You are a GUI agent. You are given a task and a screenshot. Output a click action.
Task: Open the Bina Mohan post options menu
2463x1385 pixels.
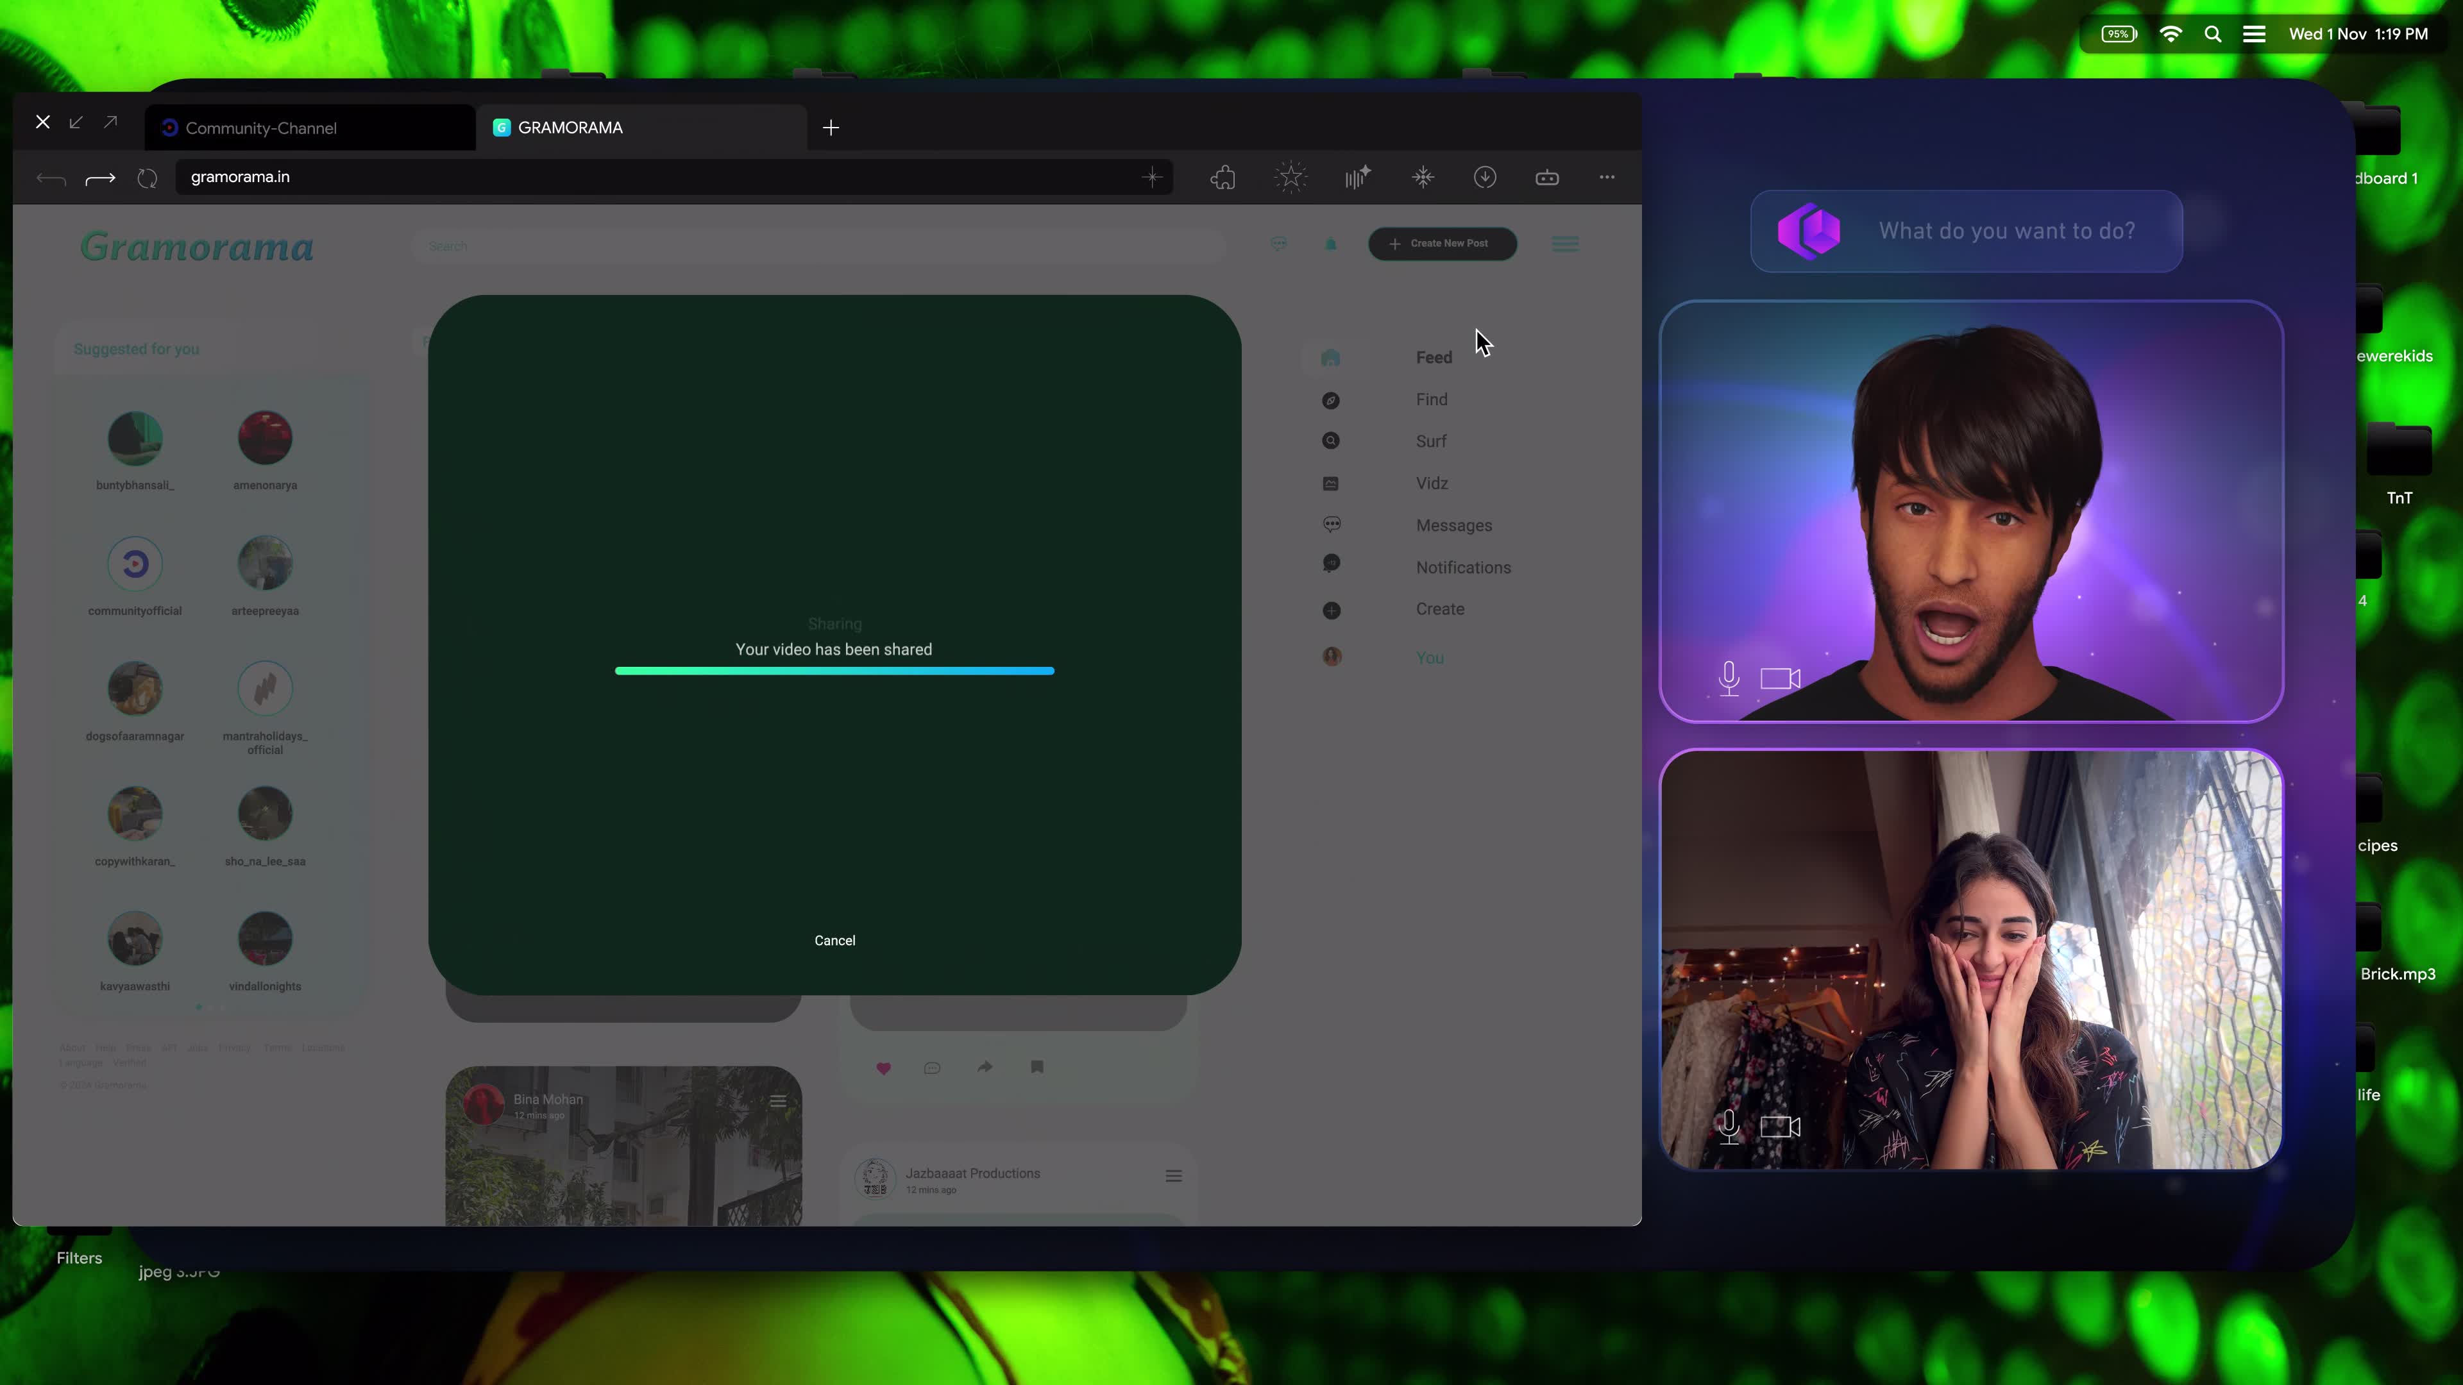778,1102
